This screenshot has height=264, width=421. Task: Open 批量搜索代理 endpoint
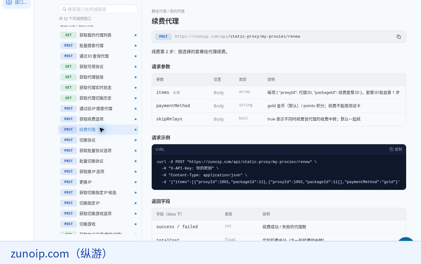pyautogui.click(x=98, y=46)
